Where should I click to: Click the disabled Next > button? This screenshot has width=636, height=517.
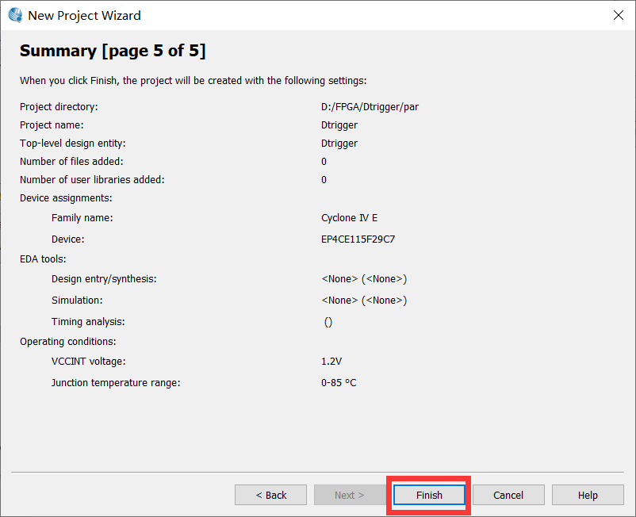tap(350, 495)
